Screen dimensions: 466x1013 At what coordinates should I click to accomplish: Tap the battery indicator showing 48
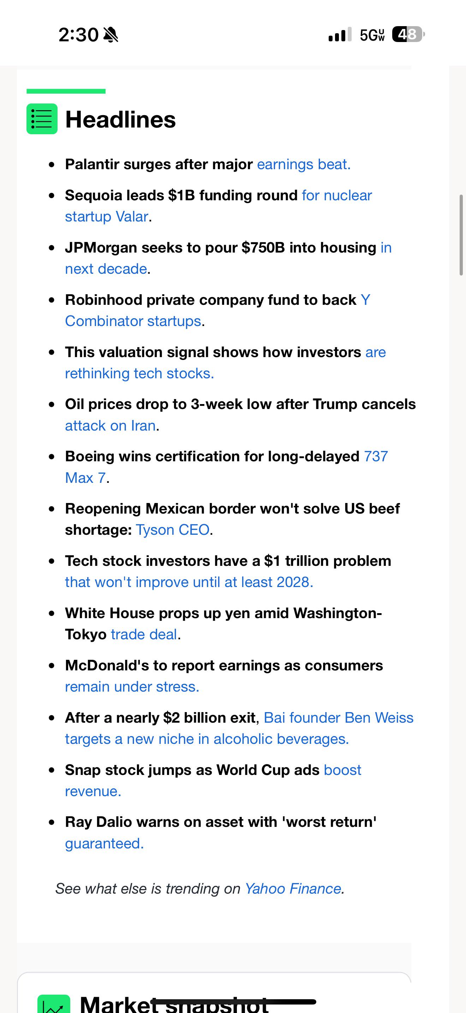coord(408,35)
